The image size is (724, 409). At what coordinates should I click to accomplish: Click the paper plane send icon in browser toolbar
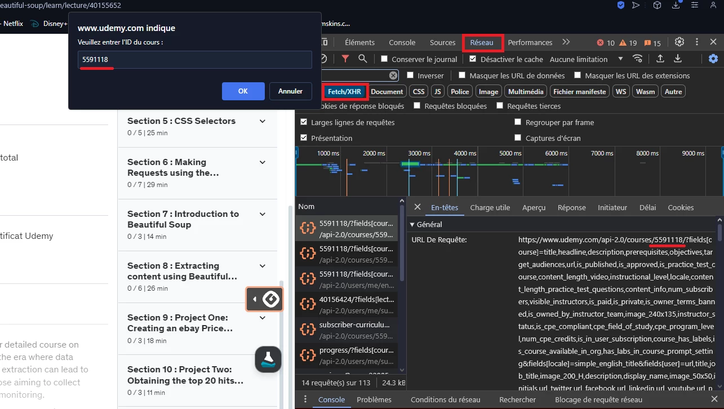tap(636, 5)
